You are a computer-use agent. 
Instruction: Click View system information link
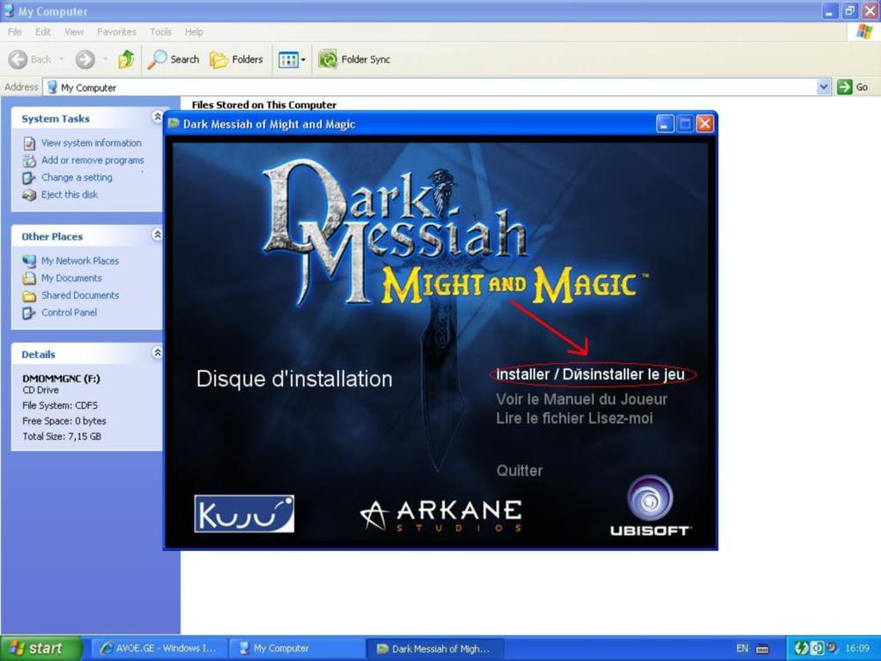click(x=91, y=143)
